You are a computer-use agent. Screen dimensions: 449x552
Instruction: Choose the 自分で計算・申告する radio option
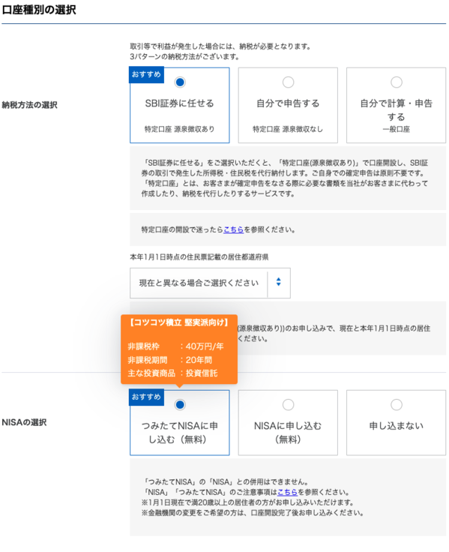pyautogui.click(x=397, y=82)
